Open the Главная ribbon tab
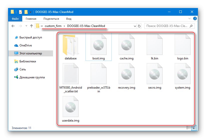The width and height of the screenshot is (206, 139). 31,19
